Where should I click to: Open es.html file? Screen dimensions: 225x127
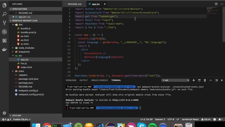click(x=25, y=40)
